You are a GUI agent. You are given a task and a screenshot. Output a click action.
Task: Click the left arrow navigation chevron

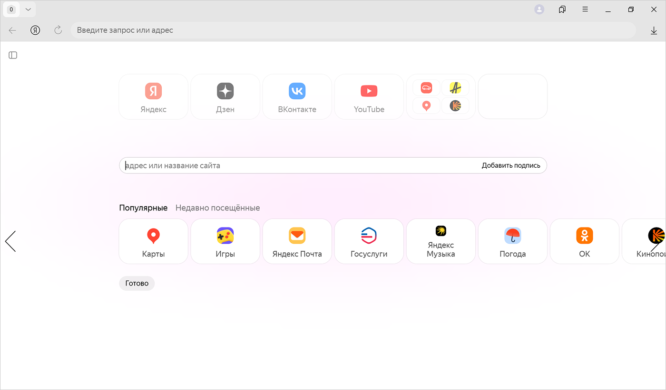10,241
